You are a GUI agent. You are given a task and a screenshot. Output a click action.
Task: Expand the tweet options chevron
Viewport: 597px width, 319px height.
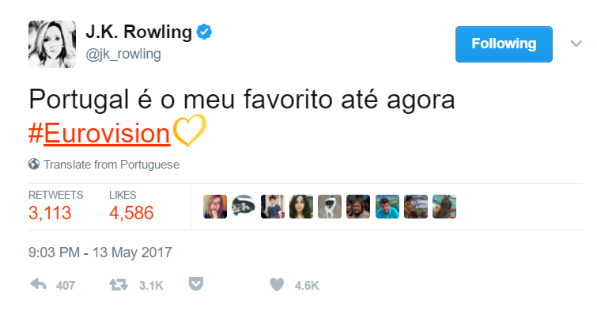pos(576,44)
